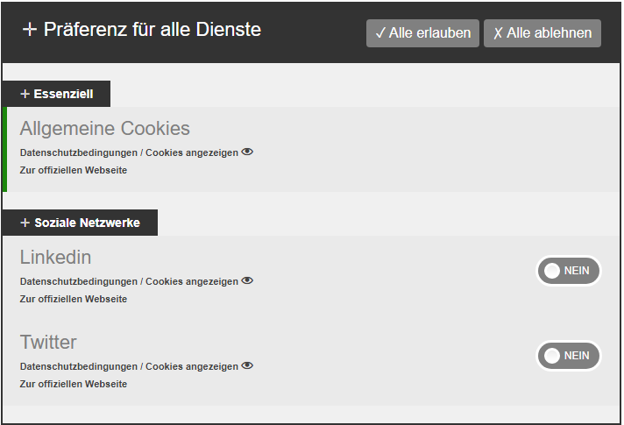Click plus icon next to Essenziell

click(x=25, y=94)
